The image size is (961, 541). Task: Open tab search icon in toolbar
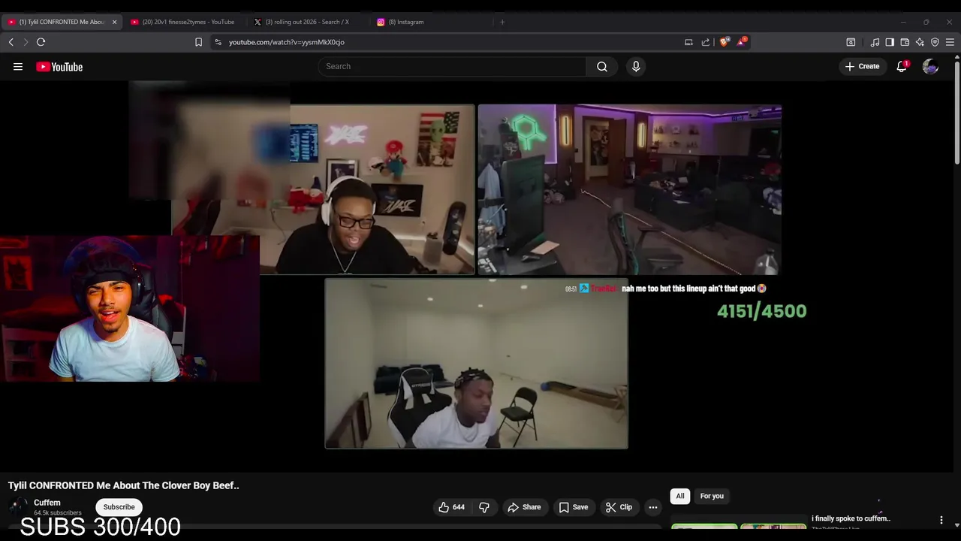tap(851, 42)
